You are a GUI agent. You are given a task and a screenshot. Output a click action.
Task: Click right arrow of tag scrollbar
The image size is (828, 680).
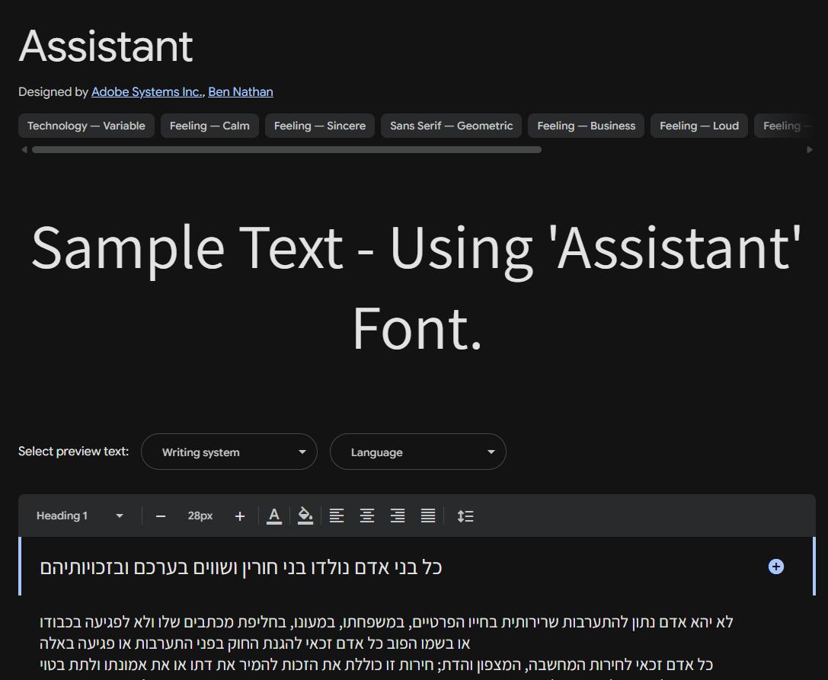coord(810,150)
